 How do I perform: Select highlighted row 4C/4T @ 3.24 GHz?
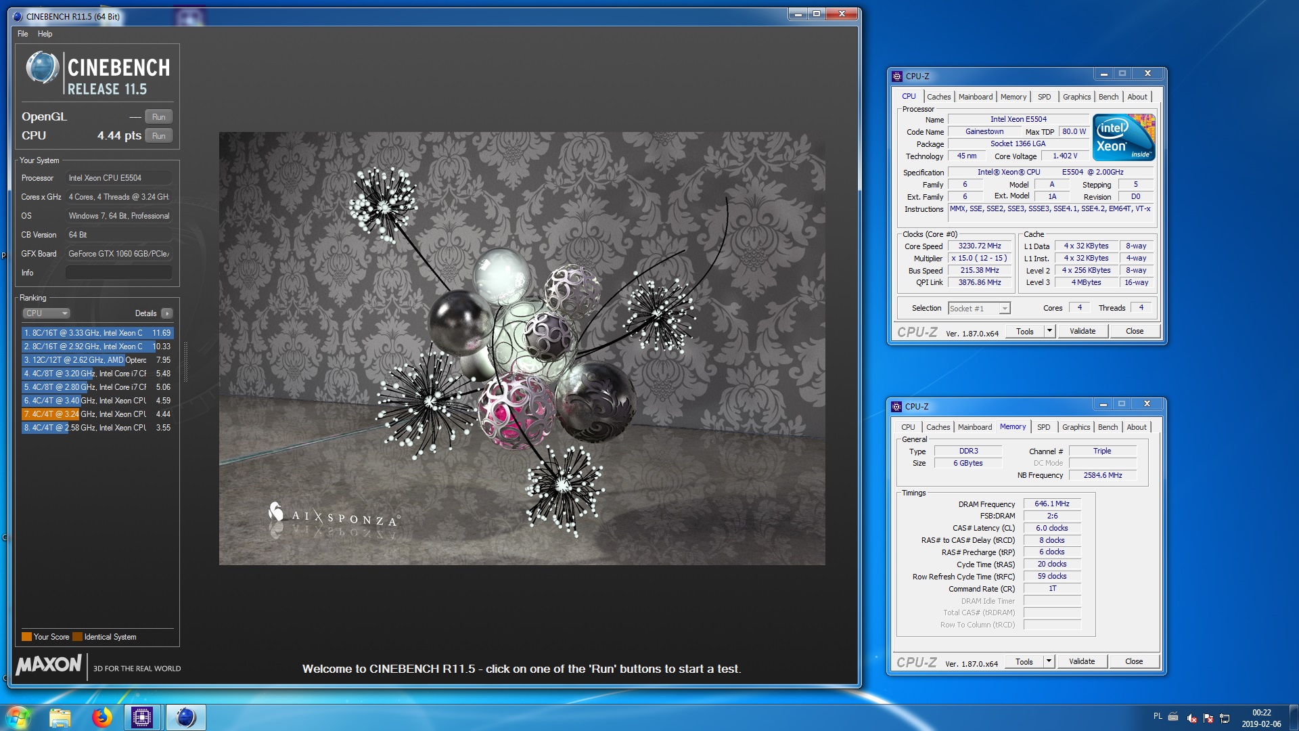click(97, 414)
